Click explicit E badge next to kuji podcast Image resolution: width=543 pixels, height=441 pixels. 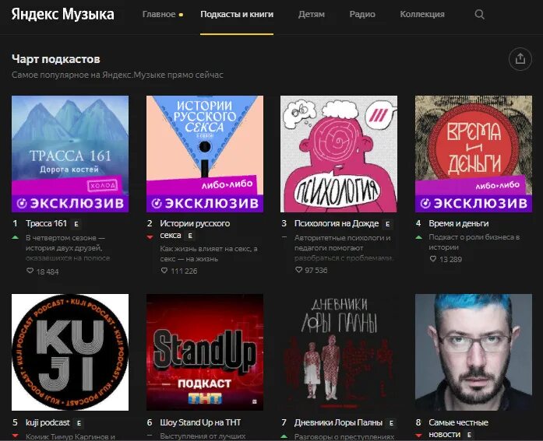(x=79, y=423)
